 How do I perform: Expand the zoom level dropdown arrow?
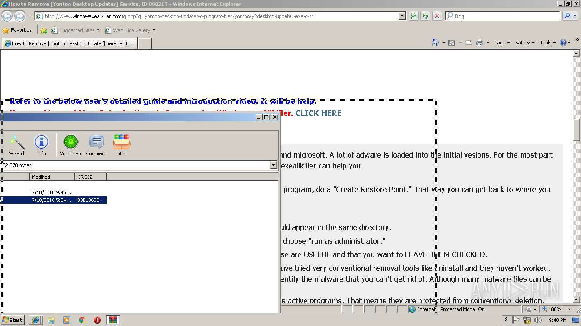(x=569, y=309)
